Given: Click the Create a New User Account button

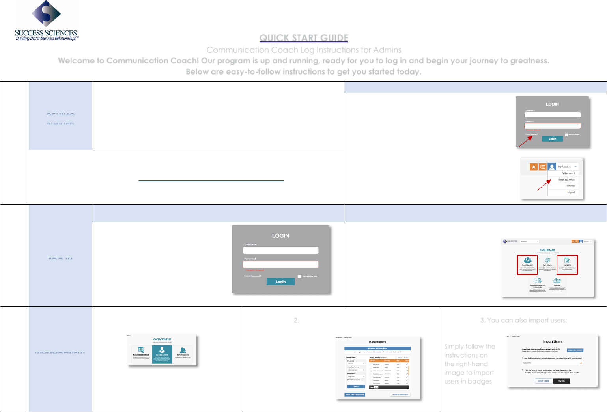Looking at the screenshot, I should (355, 395).
